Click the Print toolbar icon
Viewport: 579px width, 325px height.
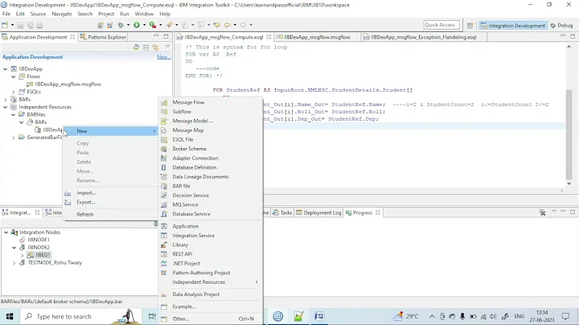click(39, 25)
